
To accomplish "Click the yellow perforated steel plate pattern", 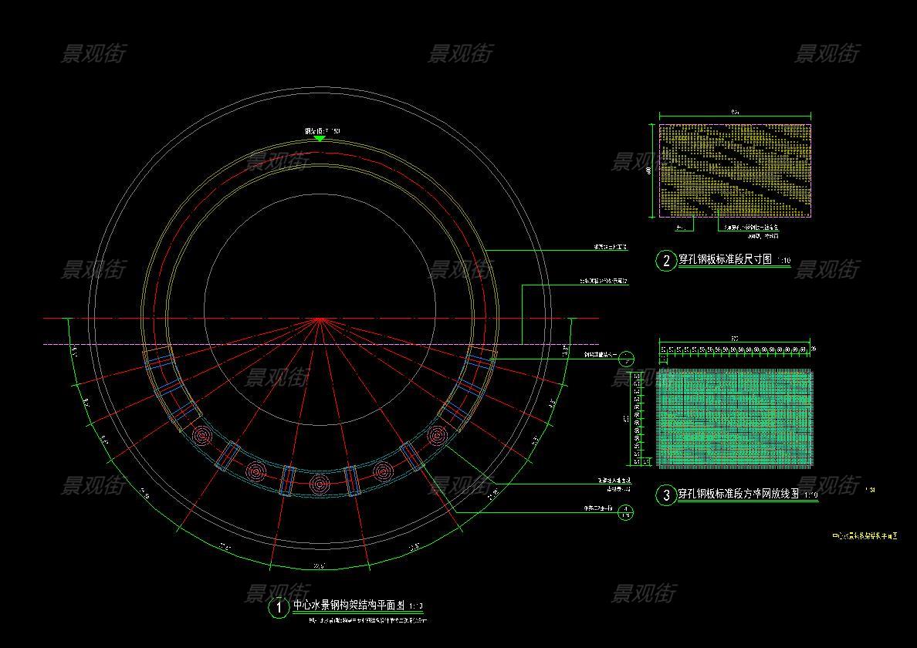I will (735, 170).
